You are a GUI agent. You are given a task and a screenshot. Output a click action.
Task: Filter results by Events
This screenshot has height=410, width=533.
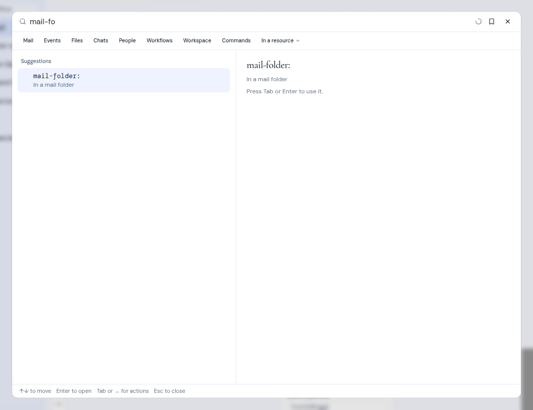pos(52,40)
